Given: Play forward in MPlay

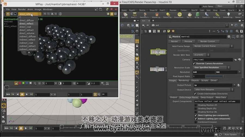Looking at the screenshot, I should [x=27, y=94].
